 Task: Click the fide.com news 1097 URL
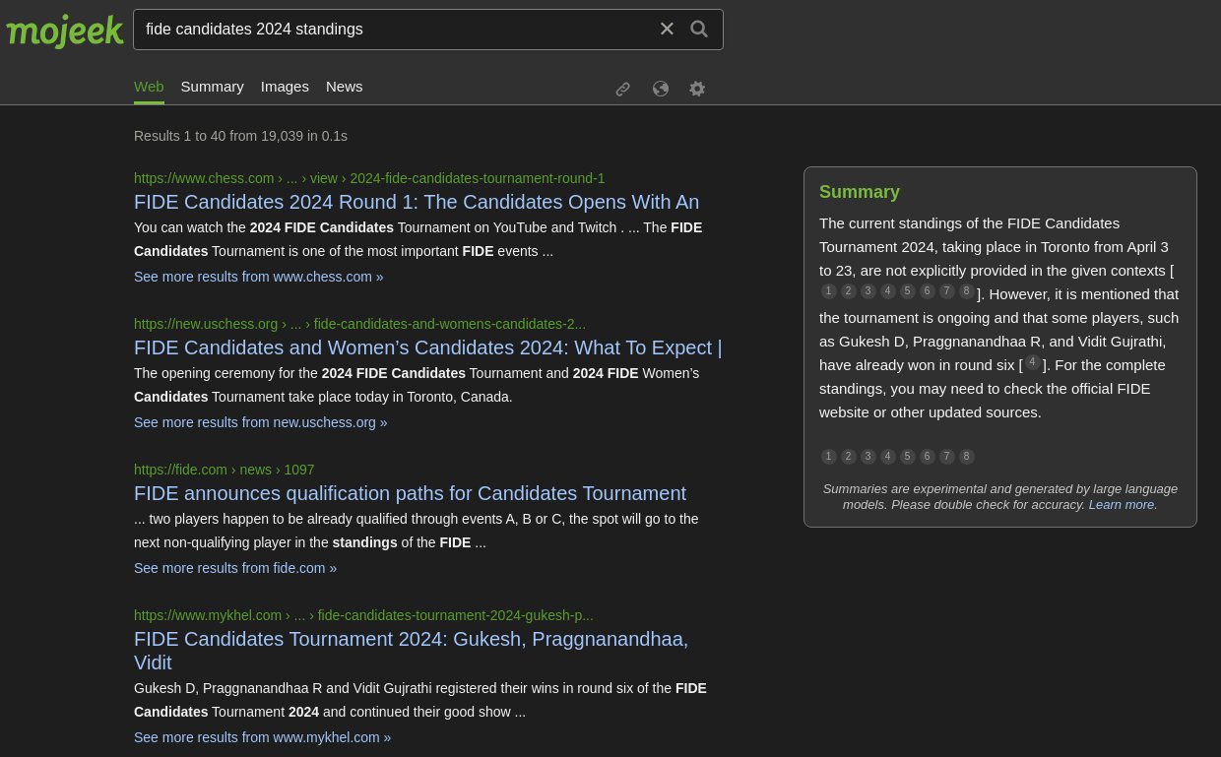tap(225, 470)
